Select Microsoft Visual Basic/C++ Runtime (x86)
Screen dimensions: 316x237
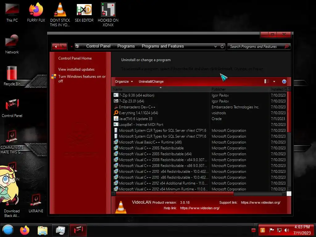pyautogui.click(x=199, y=142)
